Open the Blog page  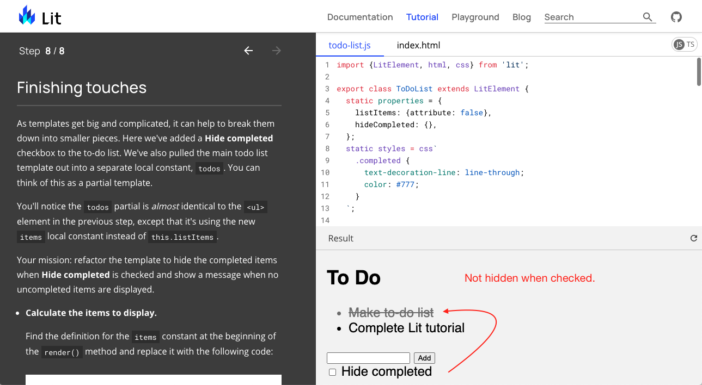click(x=521, y=17)
